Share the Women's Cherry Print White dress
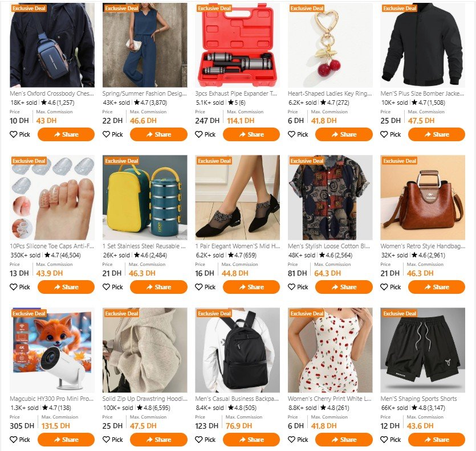 click(344, 440)
